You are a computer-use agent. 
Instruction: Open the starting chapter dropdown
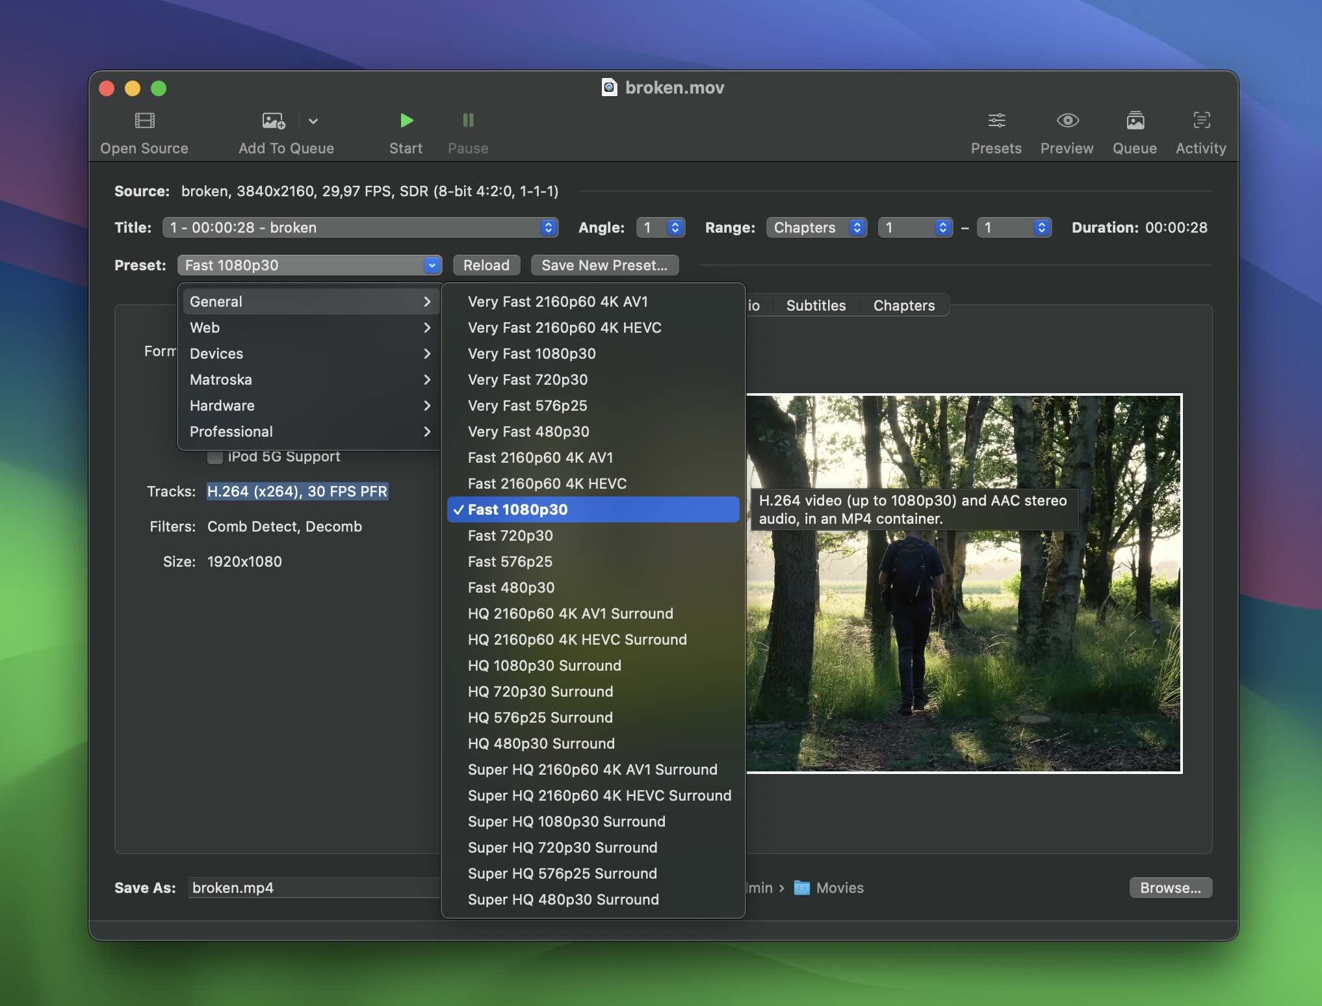pos(915,227)
